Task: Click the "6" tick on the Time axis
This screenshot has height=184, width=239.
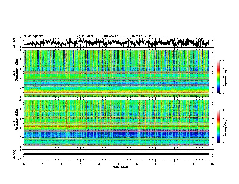Action: [x=137, y=164]
